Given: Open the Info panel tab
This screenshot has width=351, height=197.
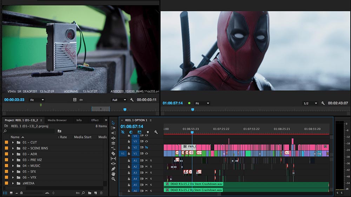Looking at the screenshot, I should (79, 120).
